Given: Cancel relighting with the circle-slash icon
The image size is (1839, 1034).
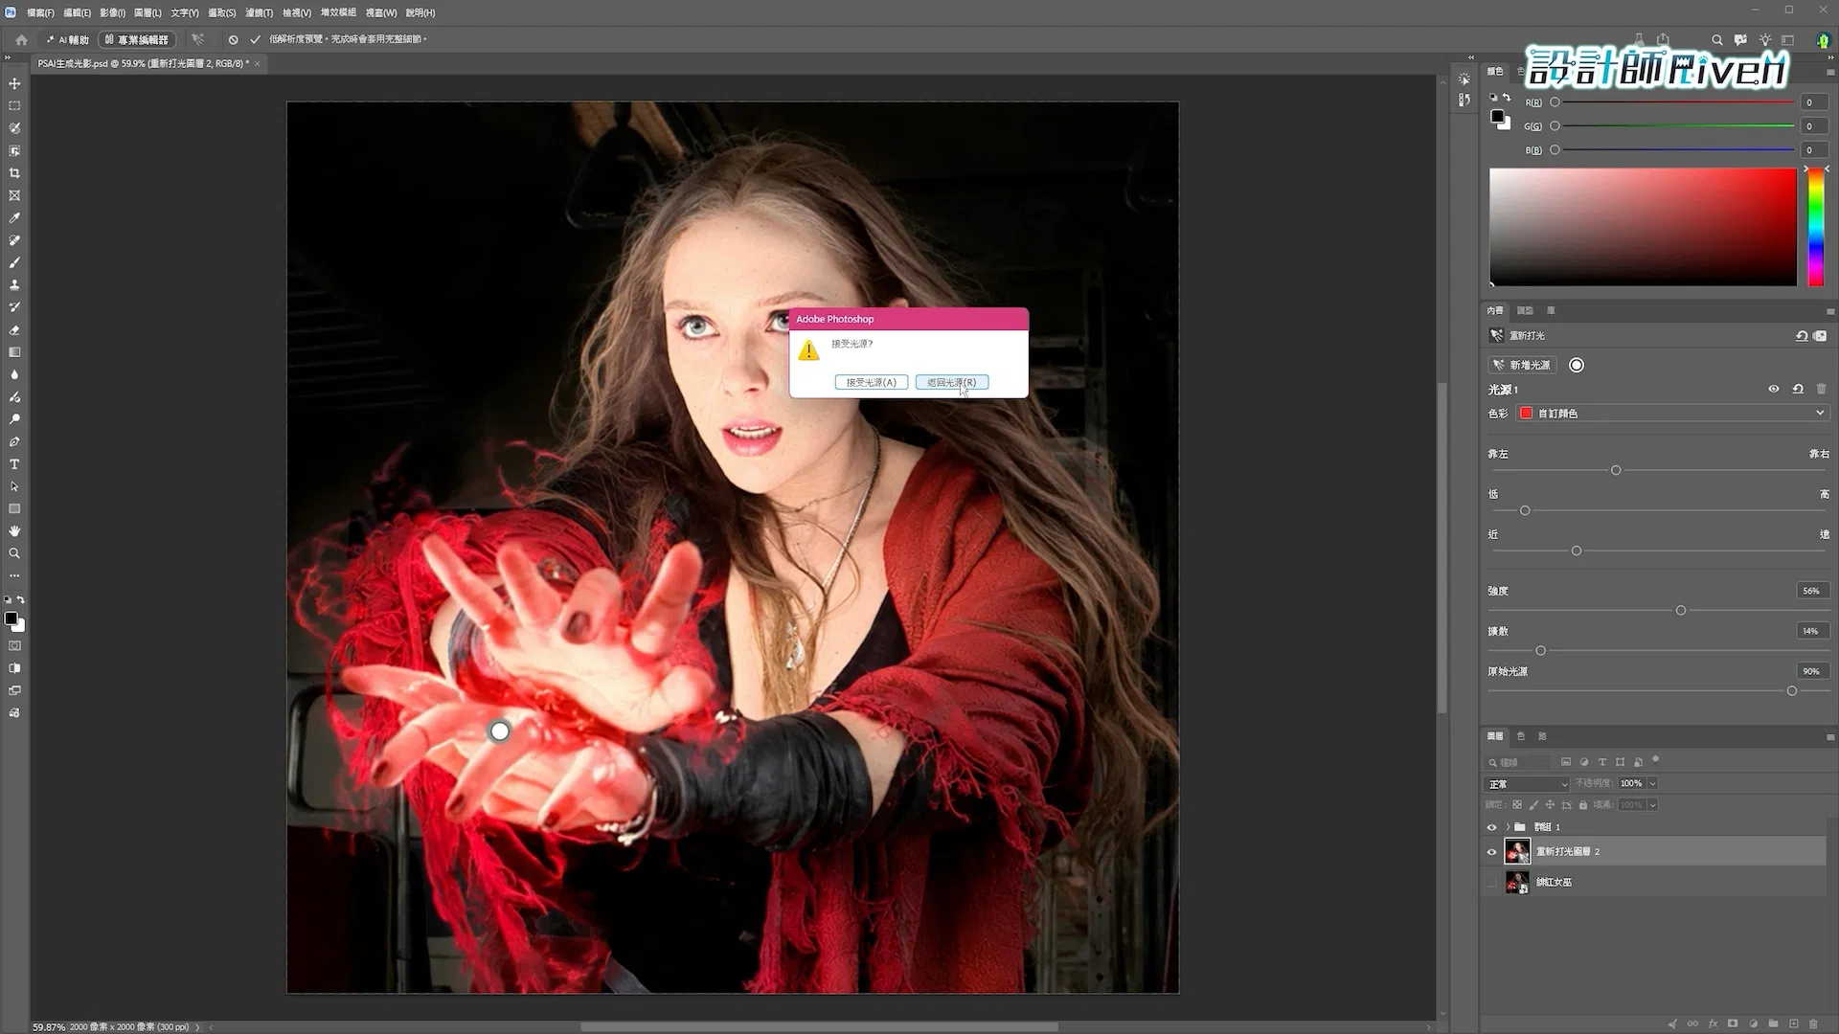Looking at the screenshot, I should pyautogui.click(x=233, y=40).
